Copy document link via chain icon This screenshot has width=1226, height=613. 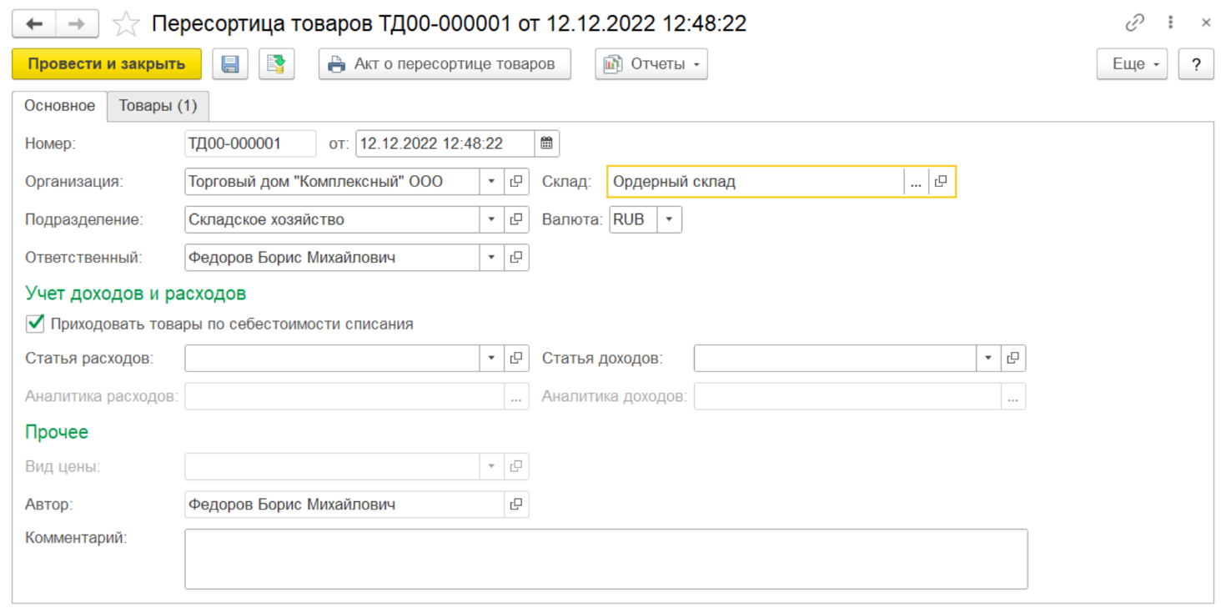point(1134,23)
